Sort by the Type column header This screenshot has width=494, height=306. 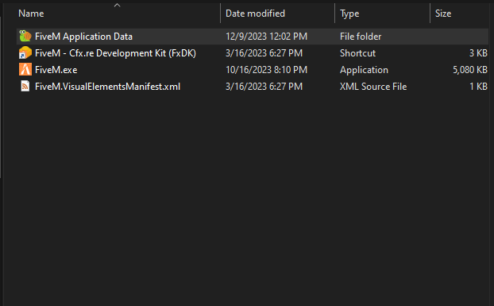[x=349, y=14]
